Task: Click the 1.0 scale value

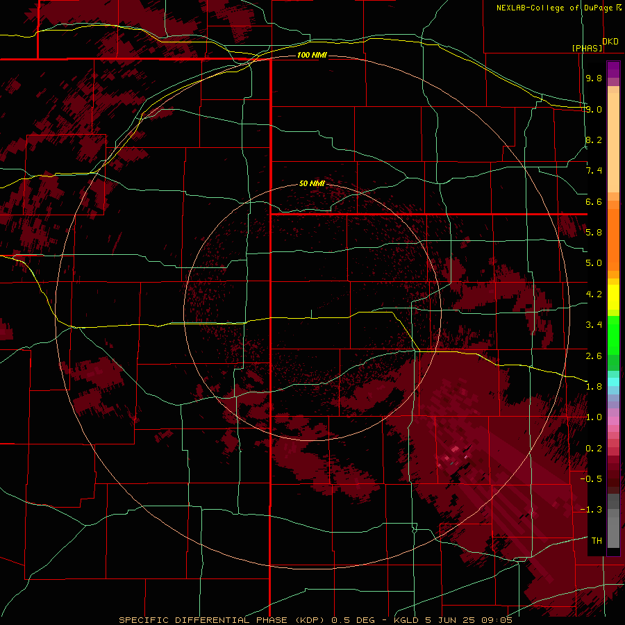Action: (594, 417)
